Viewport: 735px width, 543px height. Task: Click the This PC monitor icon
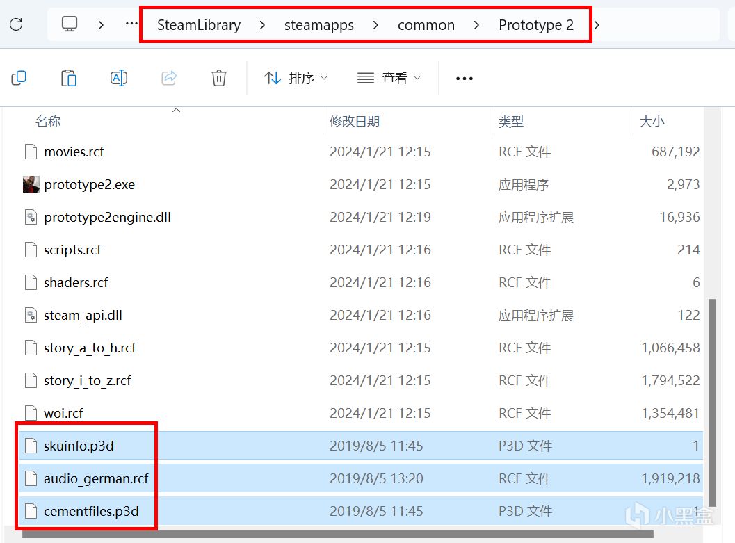[x=70, y=24]
